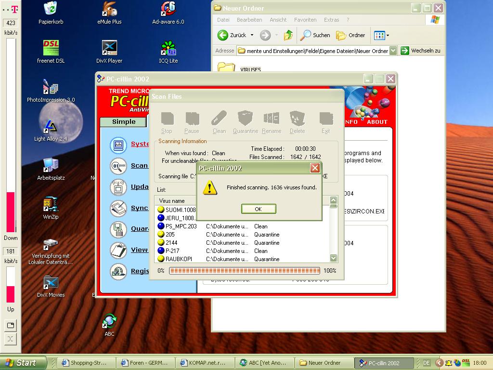The height and width of the screenshot is (370, 493).
Task: Expand the Zurück history dropdown arrow
Action: click(x=252, y=35)
